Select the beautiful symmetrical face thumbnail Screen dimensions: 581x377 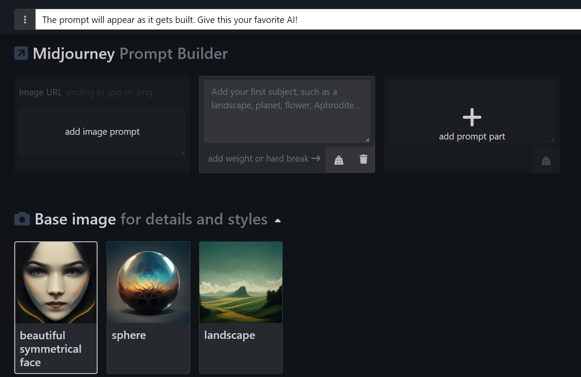point(56,283)
